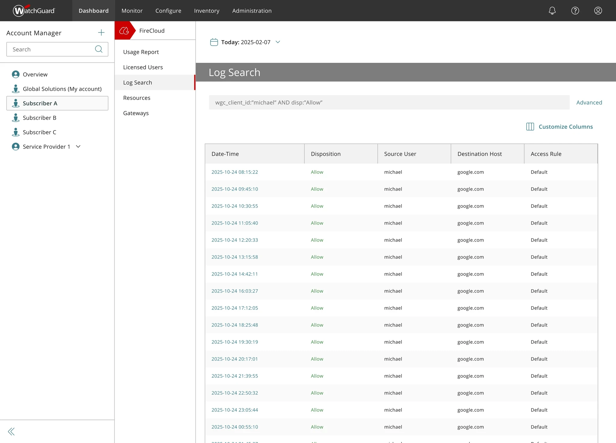Click the Account Manager search field

[57, 49]
